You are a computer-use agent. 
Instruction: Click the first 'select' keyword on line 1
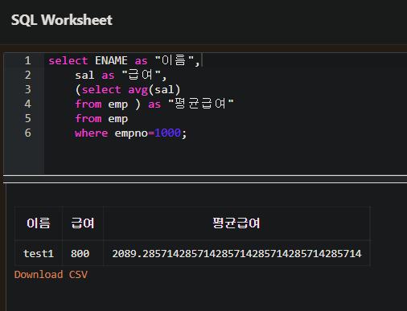tap(68, 60)
